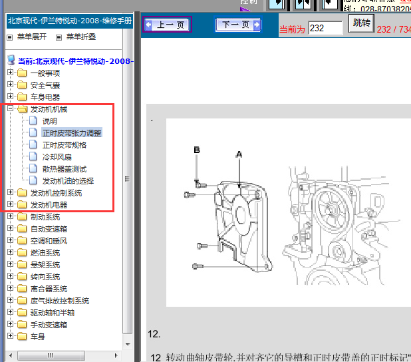
Task: Go to next page with 下一页 button
Action: (238, 25)
